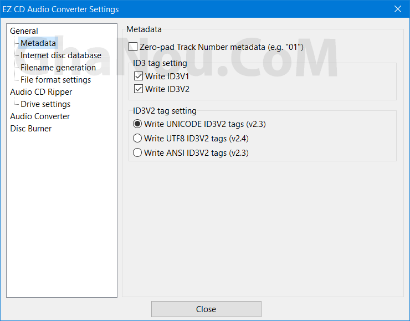Select Write ANSI ID3V2 tags (v2.3) radio

137,152
